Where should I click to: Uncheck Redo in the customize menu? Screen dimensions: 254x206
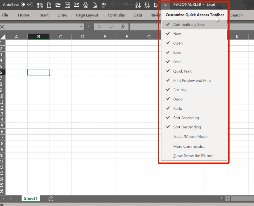pyautogui.click(x=194, y=108)
